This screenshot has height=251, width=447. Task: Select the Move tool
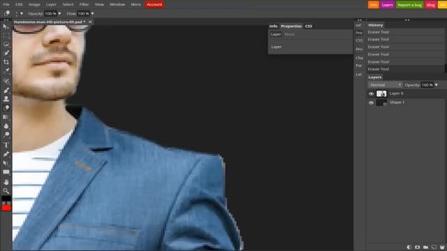tap(6, 26)
